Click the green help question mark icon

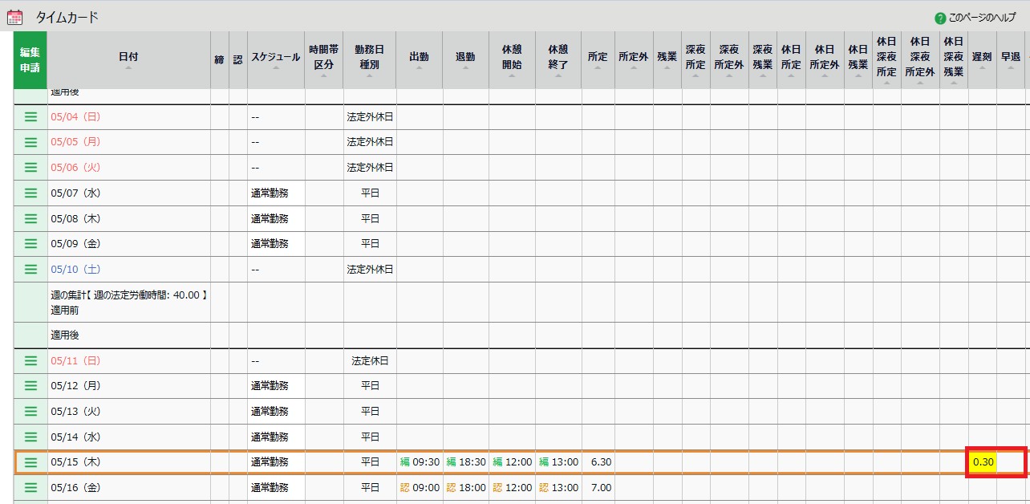click(940, 18)
